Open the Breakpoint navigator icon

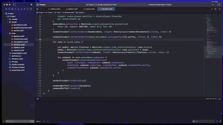[28, 9]
